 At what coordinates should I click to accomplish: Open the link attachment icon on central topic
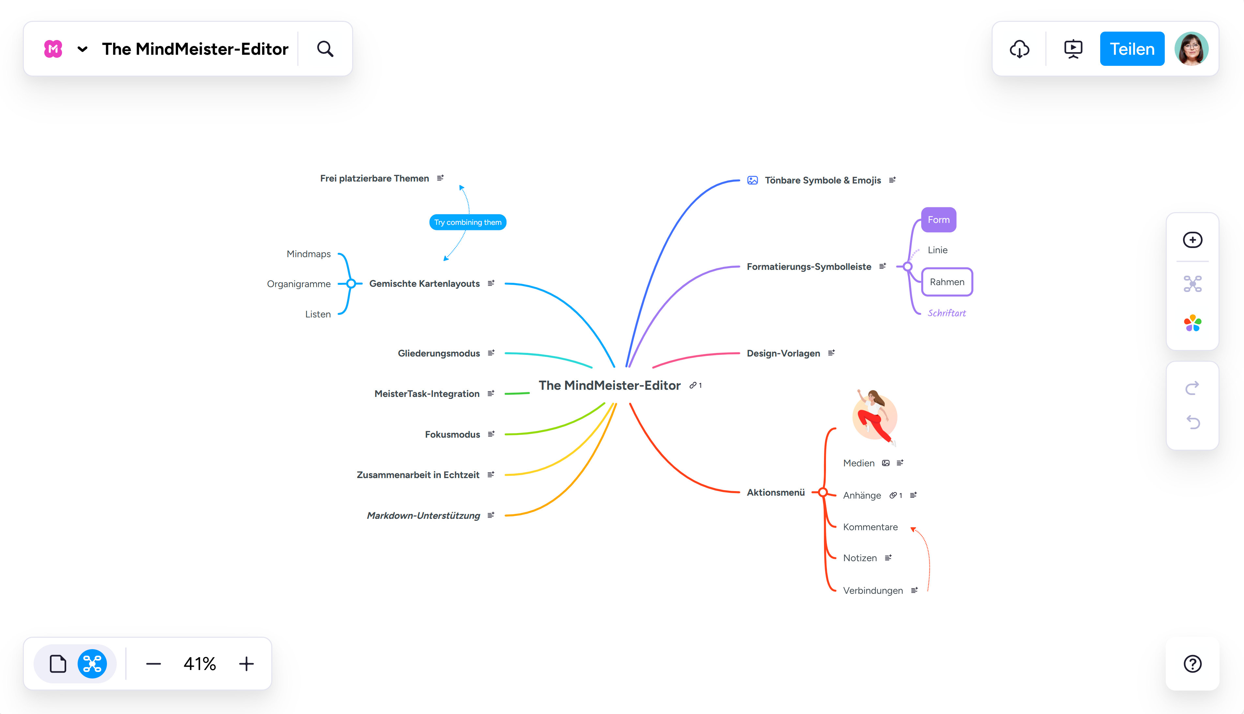pyautogui.click(x=696, y=386)
